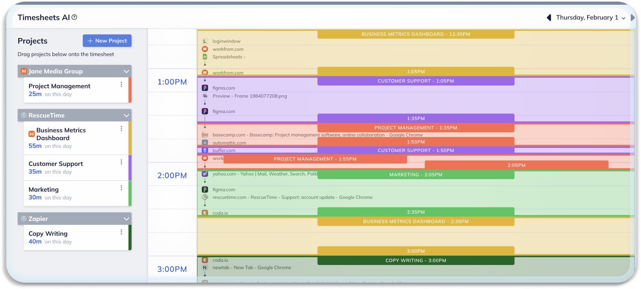641x289 pixels.
Task: Open Project Management three-dot menu
Action: [121, 84]
